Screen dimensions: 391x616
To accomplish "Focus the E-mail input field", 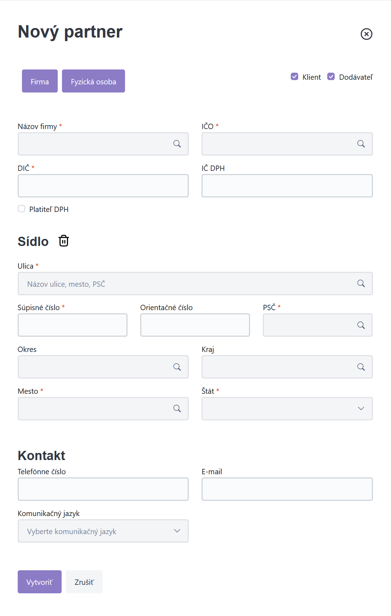I will pos(287,489).
